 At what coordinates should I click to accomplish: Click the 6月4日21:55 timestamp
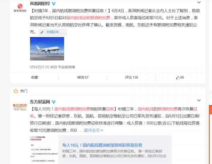click(x=40, y=67)
